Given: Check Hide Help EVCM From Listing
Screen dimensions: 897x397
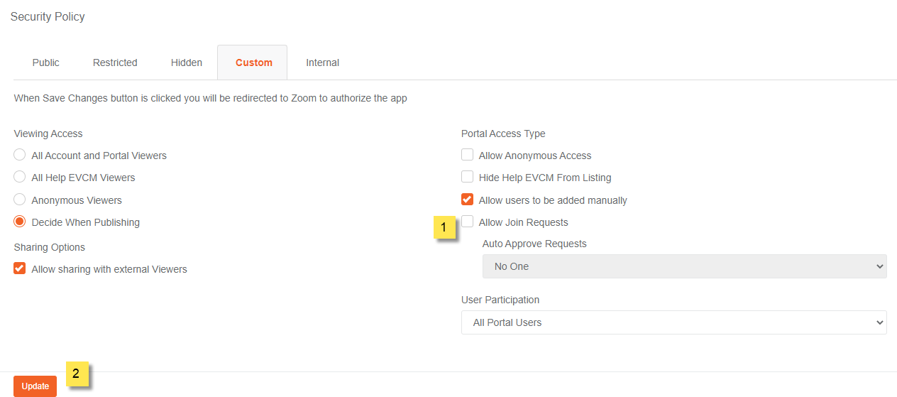Looking at the screenshot, I should [467, 177].
